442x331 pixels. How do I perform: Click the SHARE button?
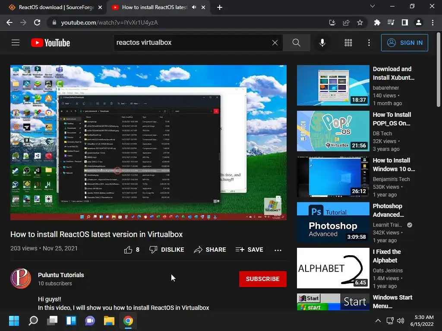tap(210, 250)
